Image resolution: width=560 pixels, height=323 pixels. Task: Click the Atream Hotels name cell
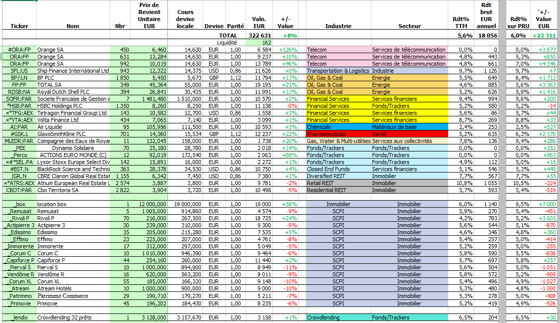73,288
